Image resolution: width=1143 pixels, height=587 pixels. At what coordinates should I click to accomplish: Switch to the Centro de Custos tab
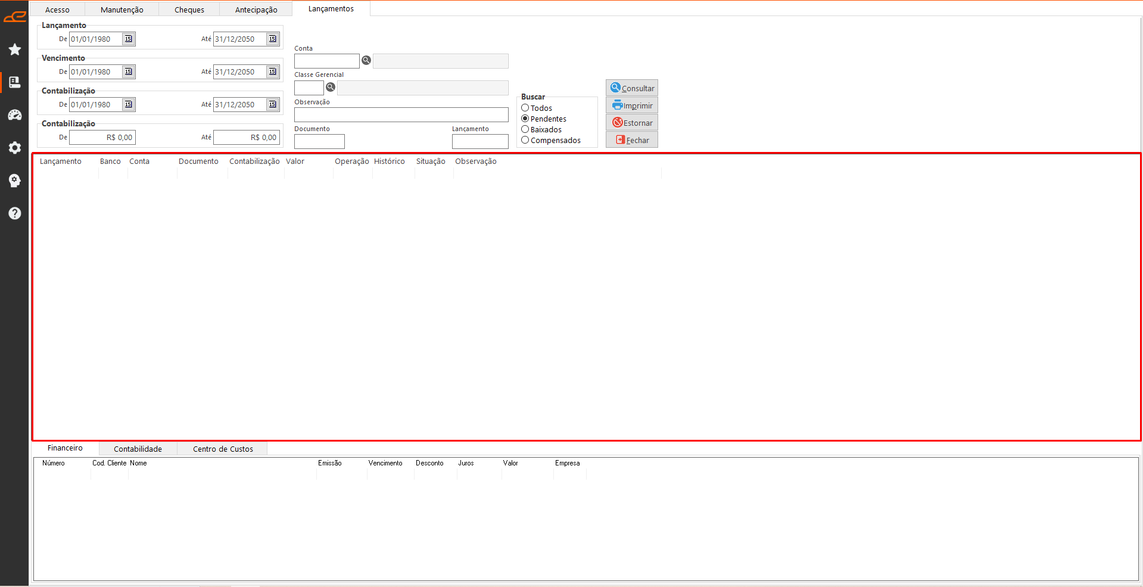[x=223, y=449]
